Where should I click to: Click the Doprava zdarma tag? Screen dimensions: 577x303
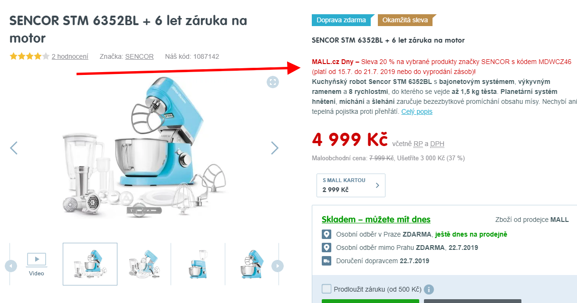[343, 20]
